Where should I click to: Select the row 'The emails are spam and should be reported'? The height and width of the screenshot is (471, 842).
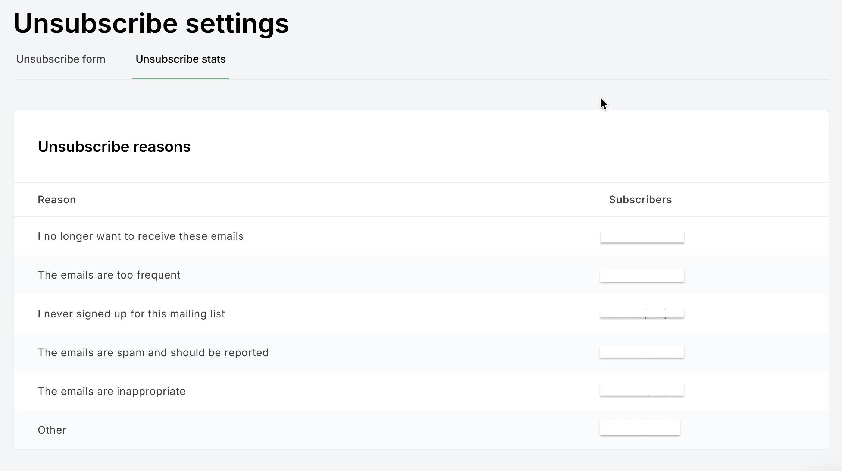153,352
